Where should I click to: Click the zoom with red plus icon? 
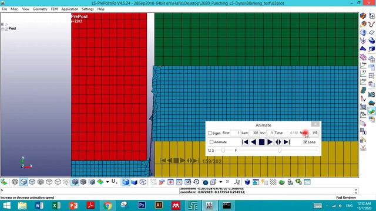[x=170, y=182]
